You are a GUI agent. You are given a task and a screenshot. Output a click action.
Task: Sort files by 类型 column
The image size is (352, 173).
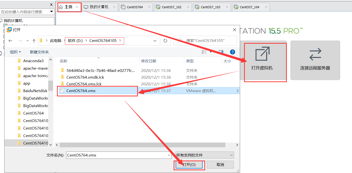pos(190,61)
